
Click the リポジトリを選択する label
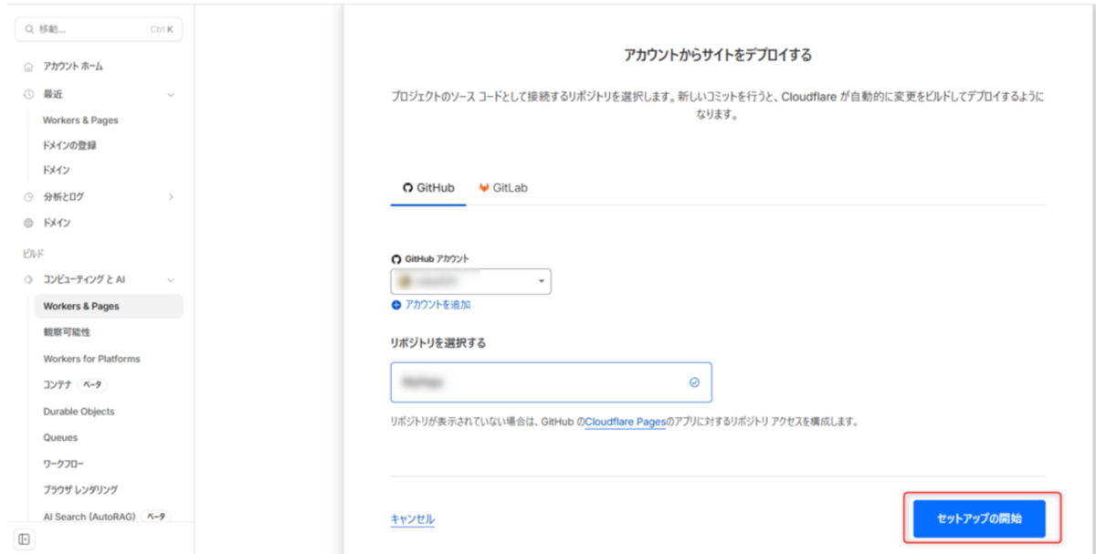point(438,343)
